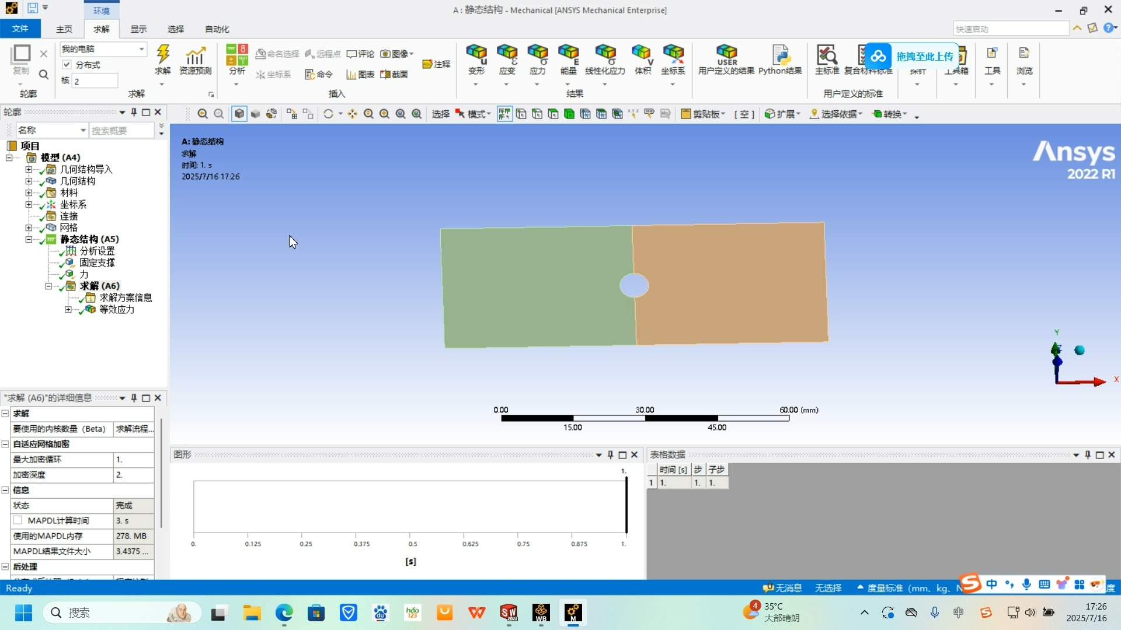Switch to the Home ribbon tab

click(x=64, y=29)
